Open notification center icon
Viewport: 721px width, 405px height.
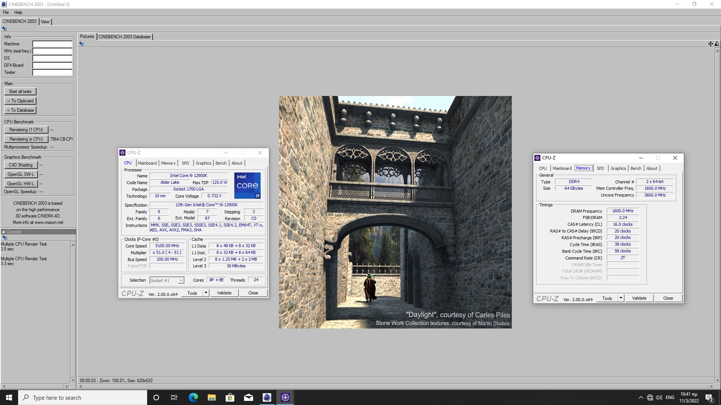pyautogui.click(x=709, y=398)
